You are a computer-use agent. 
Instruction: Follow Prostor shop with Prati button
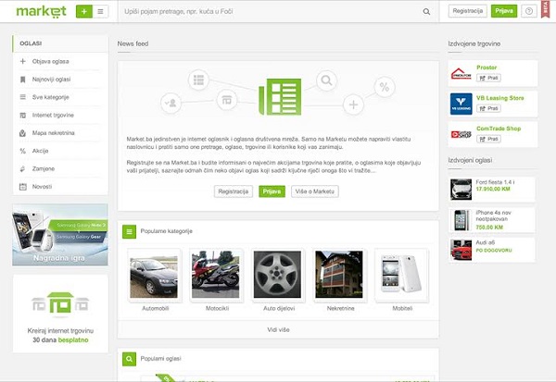[488, 78]
